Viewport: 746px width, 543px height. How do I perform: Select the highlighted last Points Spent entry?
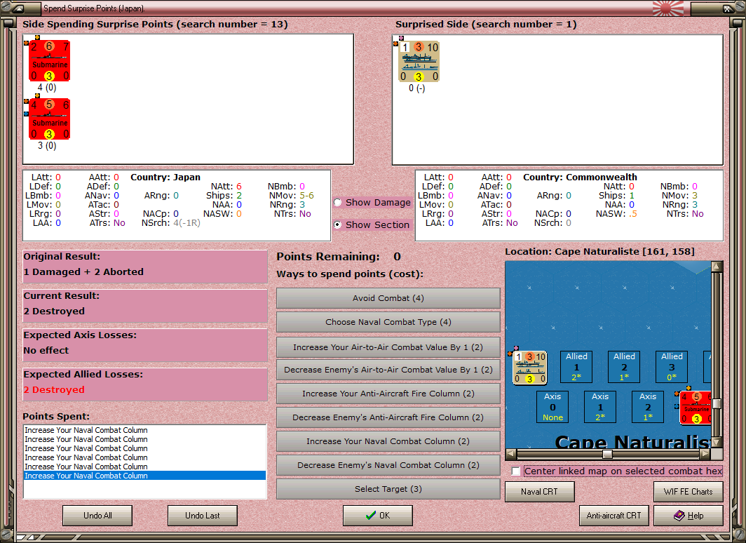144,476
